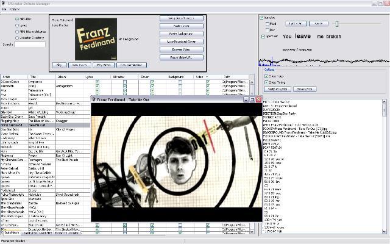Click the Play button under the cover
The image size is (390, 244).
tap(59, 65)
